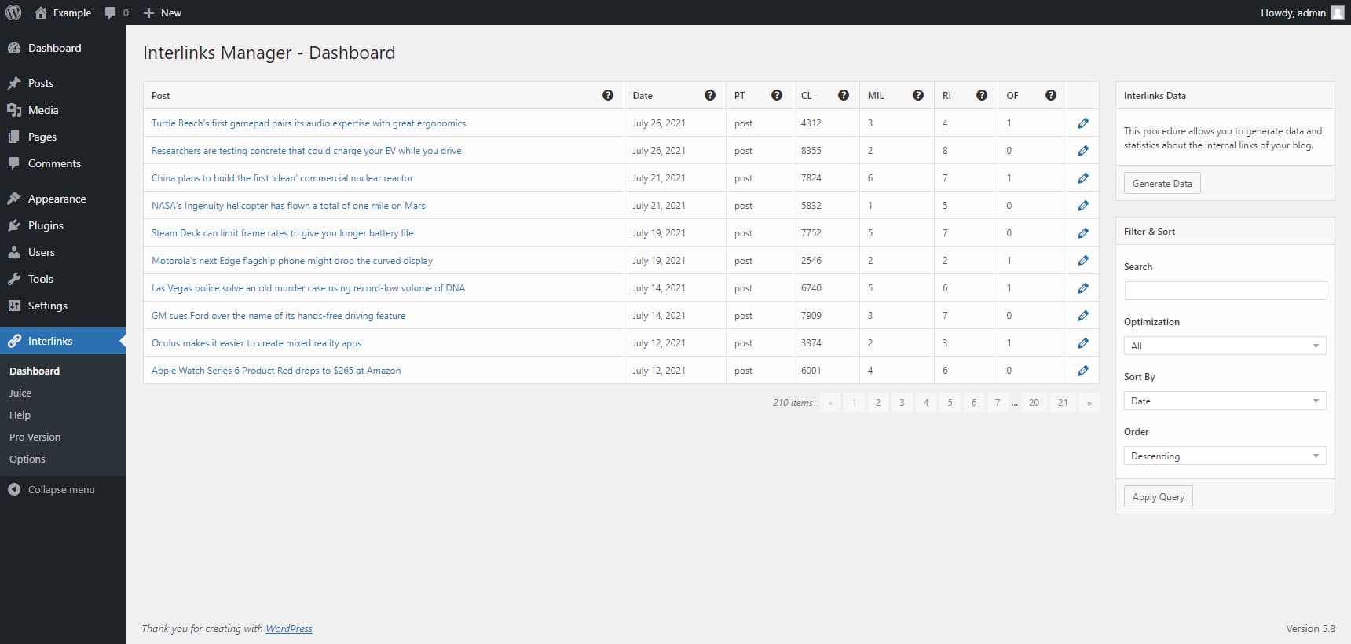Open the comments bubble in admin bar
Screen dimensions: 1351x644
click(116, 13)
